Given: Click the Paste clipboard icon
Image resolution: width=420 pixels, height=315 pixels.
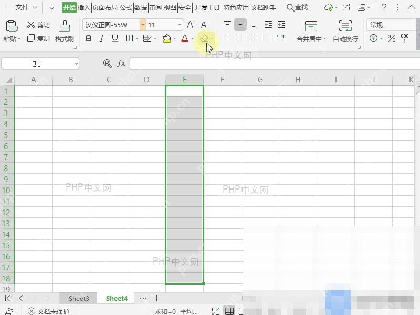Looking at the screenshot, I should 12,26.
